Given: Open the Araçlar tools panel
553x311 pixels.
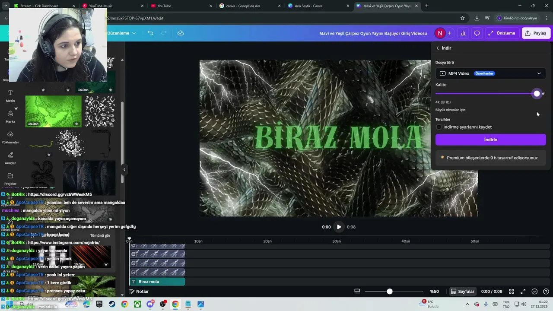Looking at the screenshot, I should tap(10, 158).
